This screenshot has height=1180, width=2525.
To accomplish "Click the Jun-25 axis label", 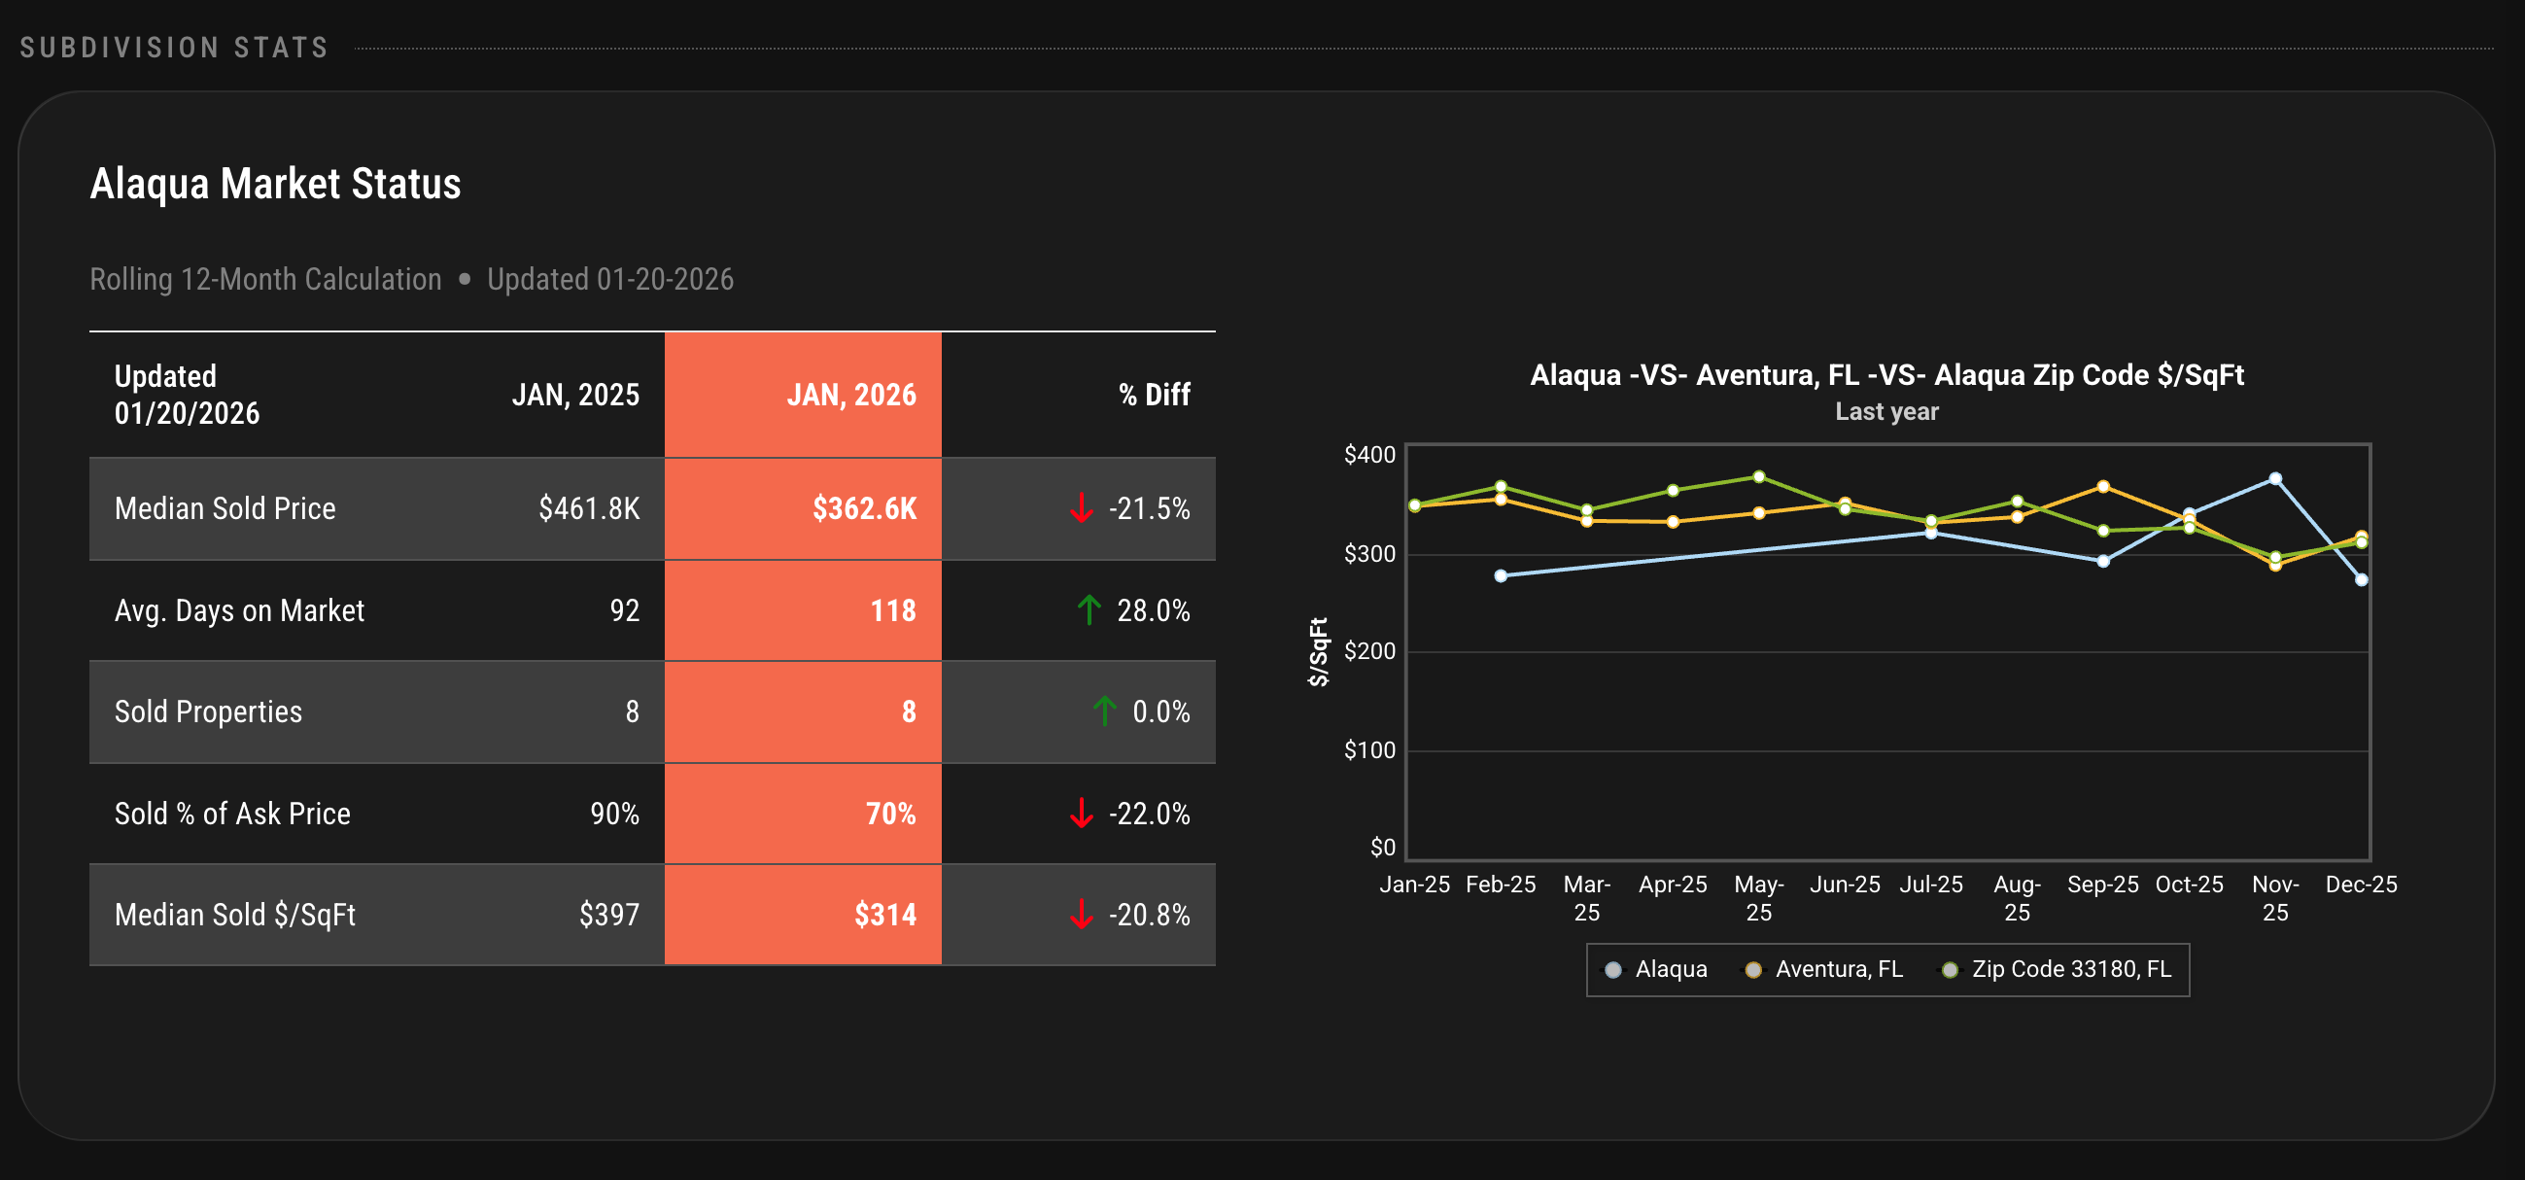I will click(1845, 884).
